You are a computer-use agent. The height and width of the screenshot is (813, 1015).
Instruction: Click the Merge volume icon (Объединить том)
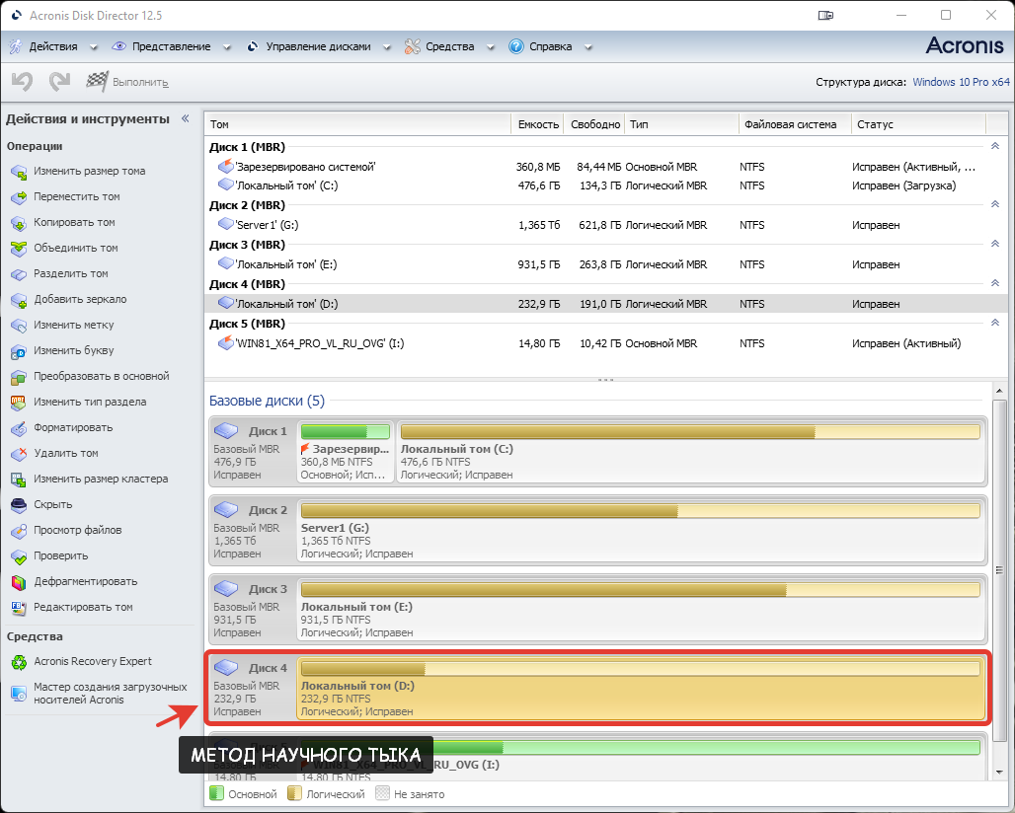19,249
